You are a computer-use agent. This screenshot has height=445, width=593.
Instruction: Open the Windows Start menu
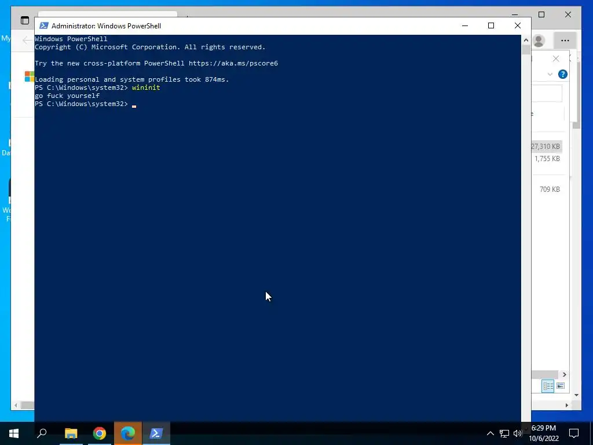[x=14, y=433]
